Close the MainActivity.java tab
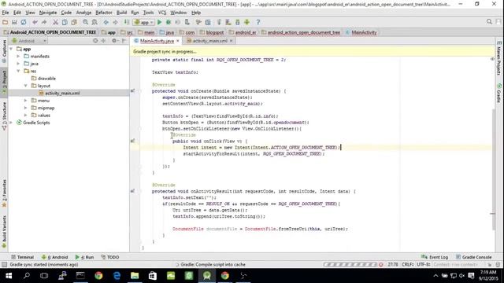 (x=177, y=41)
